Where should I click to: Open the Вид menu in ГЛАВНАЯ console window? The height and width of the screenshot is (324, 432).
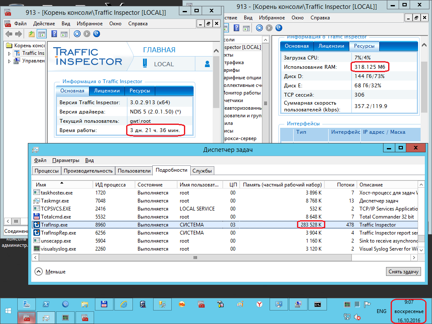66,24
